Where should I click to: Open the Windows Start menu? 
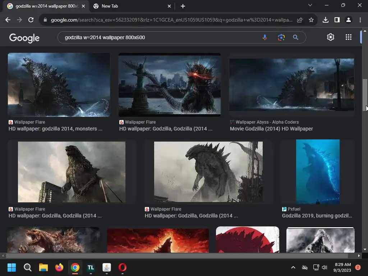pyautogui.click(x=11, y=267)
